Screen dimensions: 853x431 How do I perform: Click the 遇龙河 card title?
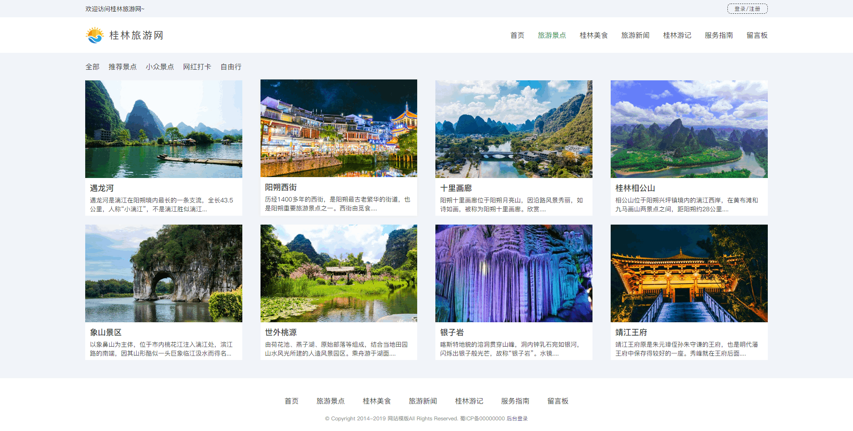[x=102, y=188]
